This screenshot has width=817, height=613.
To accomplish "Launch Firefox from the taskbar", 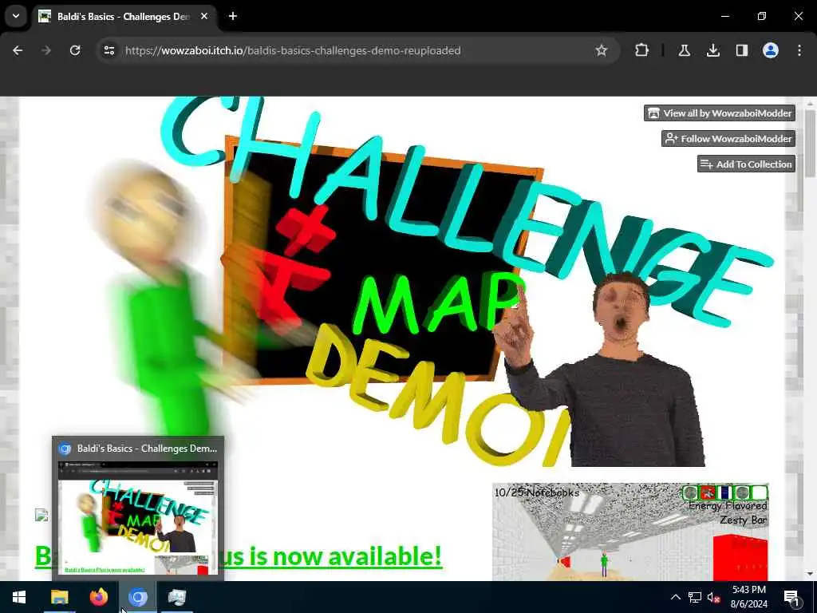I will coord(98,597).
